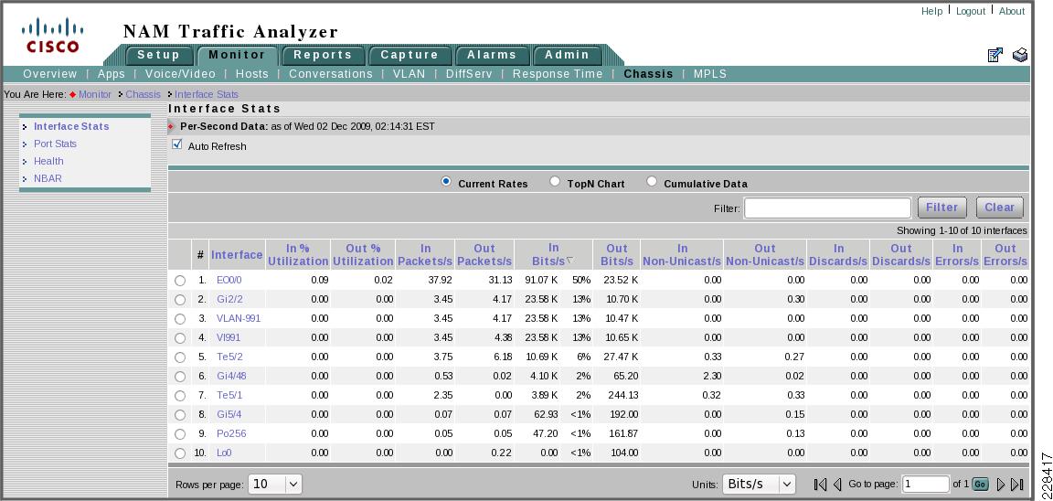
Task: Open Interface Stats in the sidebar
Action: [x=71, y=126]
